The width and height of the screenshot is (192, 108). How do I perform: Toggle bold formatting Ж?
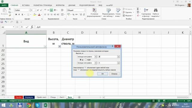click(x=16, y=15)
